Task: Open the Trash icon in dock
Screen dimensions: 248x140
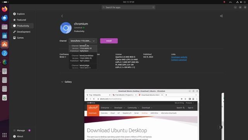Action: click(4, 98)
